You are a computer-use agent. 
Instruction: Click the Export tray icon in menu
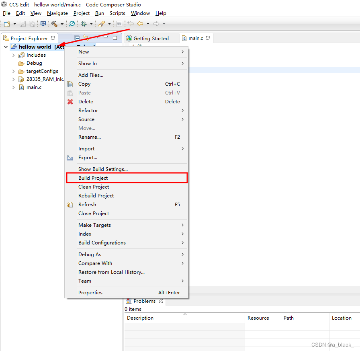pyautogui.click(x=70, y=158)
